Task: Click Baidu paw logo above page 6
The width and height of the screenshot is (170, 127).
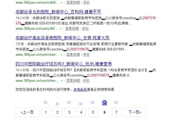Action: click(105, 103)
